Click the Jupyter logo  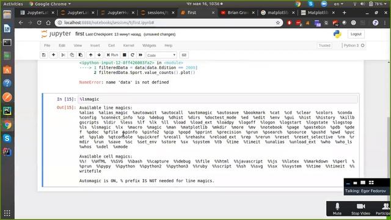point(56,34)
